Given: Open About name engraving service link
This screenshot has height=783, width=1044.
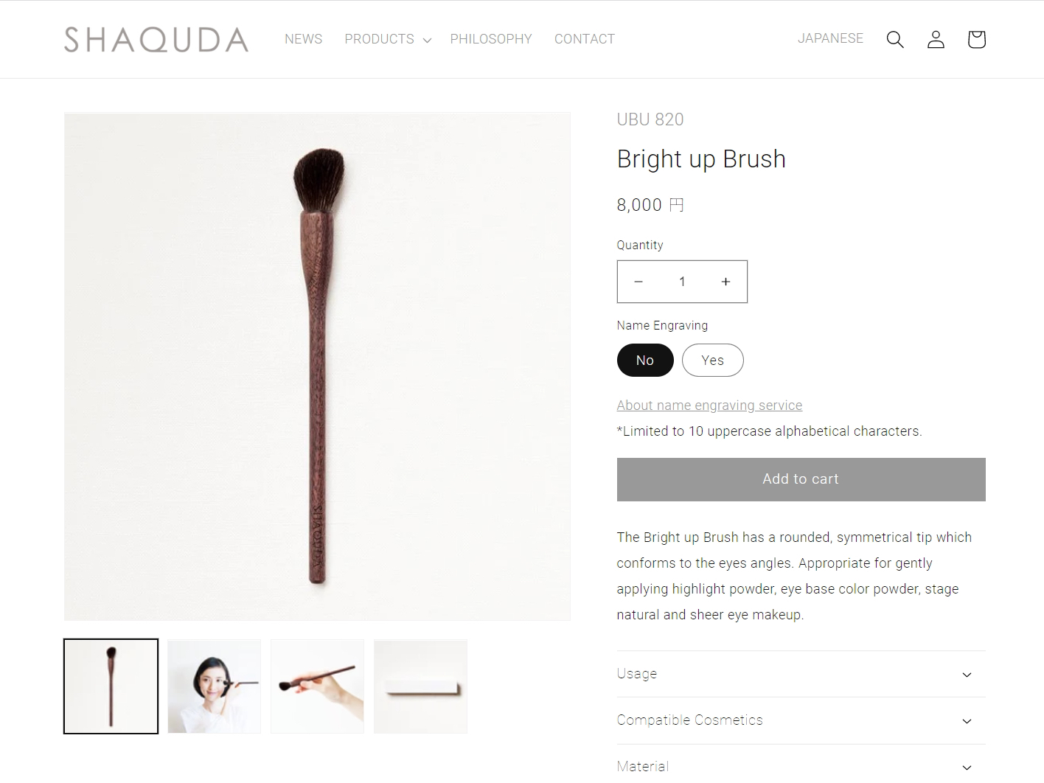Looking at the screenshot, I should point(709,406).
